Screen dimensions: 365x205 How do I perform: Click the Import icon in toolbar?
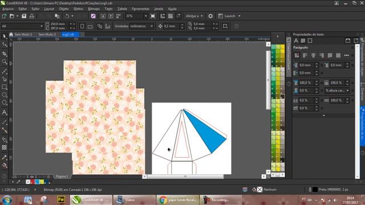coord(103,16)
